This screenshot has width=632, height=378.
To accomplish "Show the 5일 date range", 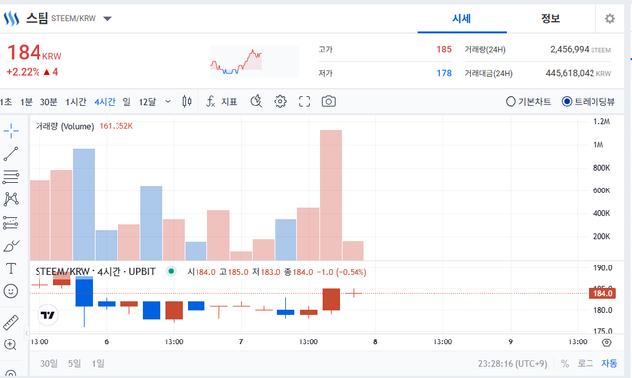I will tap(74, 364).
